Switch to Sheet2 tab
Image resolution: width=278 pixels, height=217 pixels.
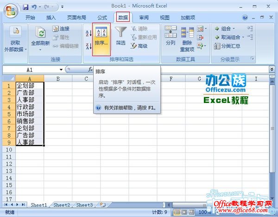point(62,205)
